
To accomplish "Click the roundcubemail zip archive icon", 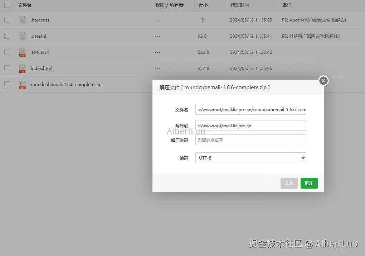I will click(22, 84).
